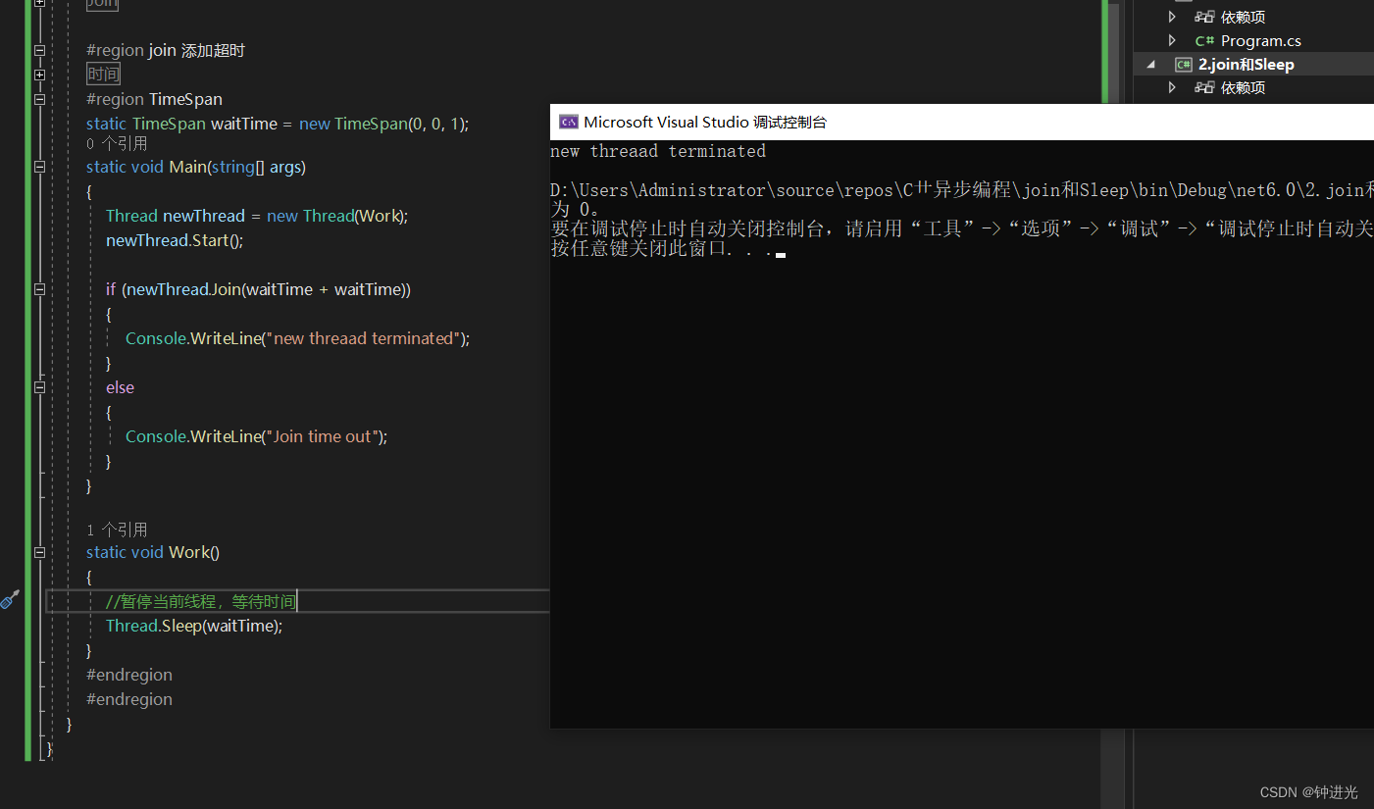Viewport: 1374px width, 809px height.
Task: Click 'Thread newThread = new Thread(Work);' line
Action: point(257,216)
